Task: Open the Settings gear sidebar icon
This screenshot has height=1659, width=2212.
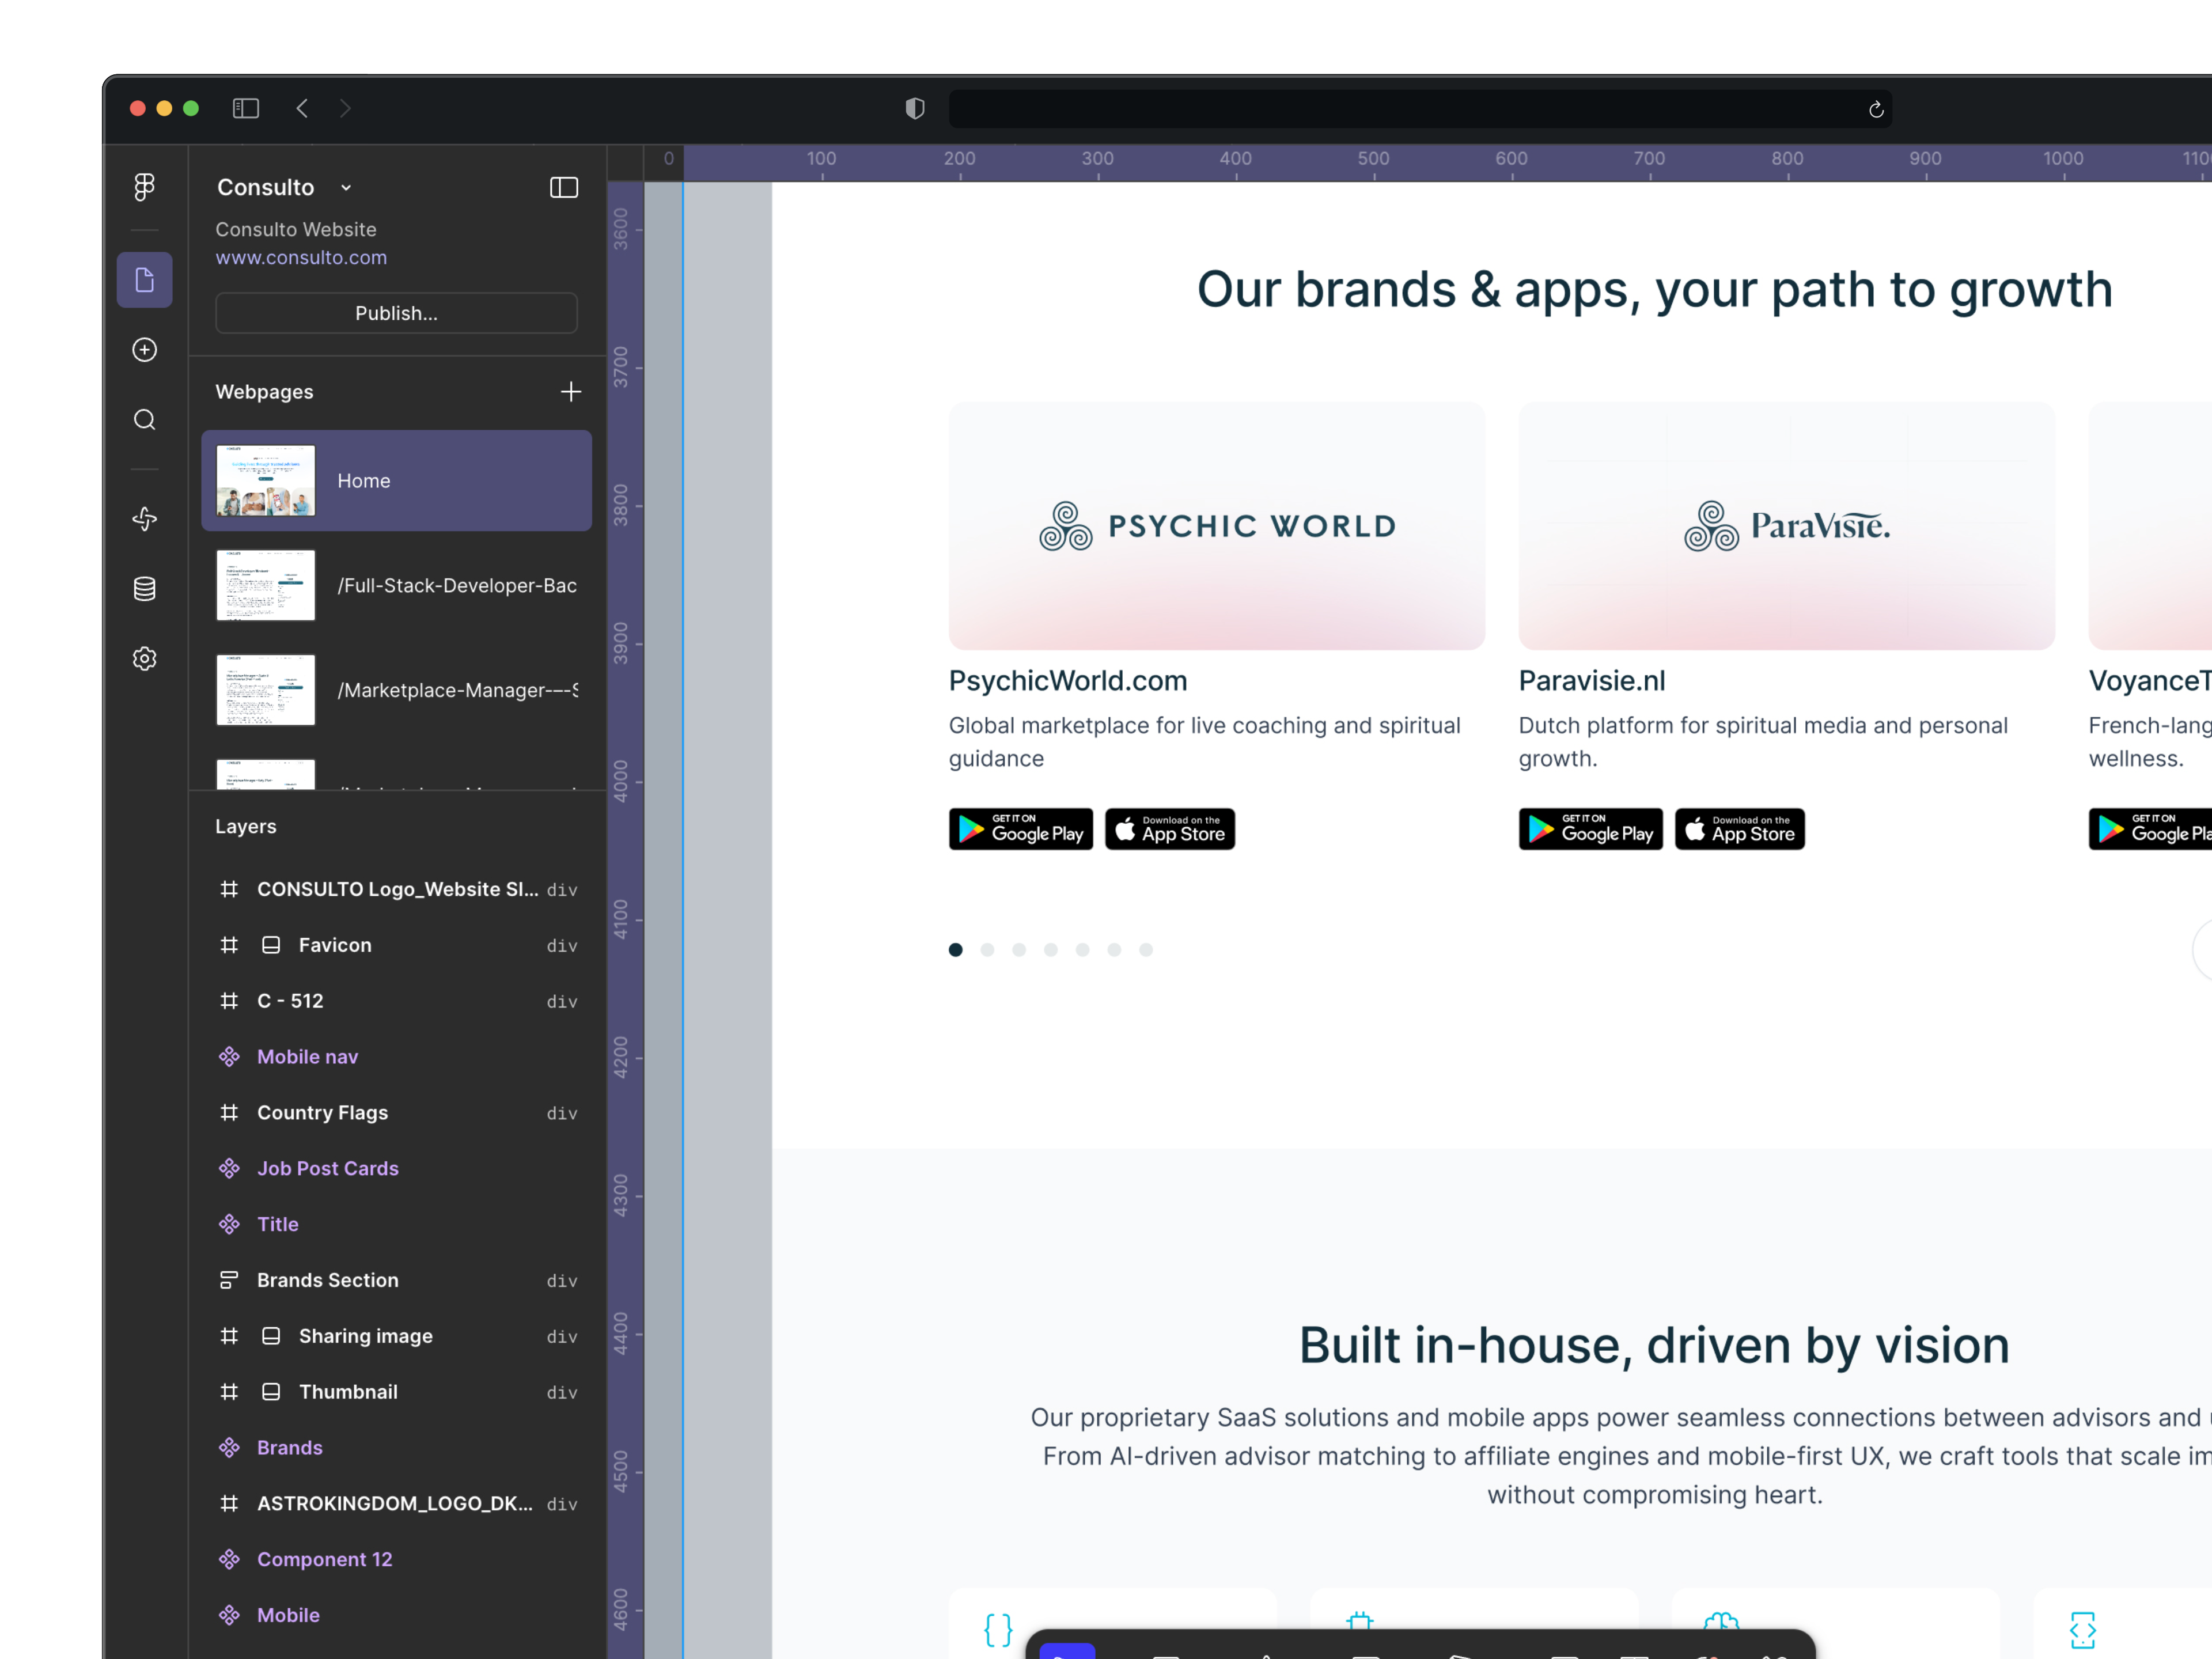Action: coord(145,659)
